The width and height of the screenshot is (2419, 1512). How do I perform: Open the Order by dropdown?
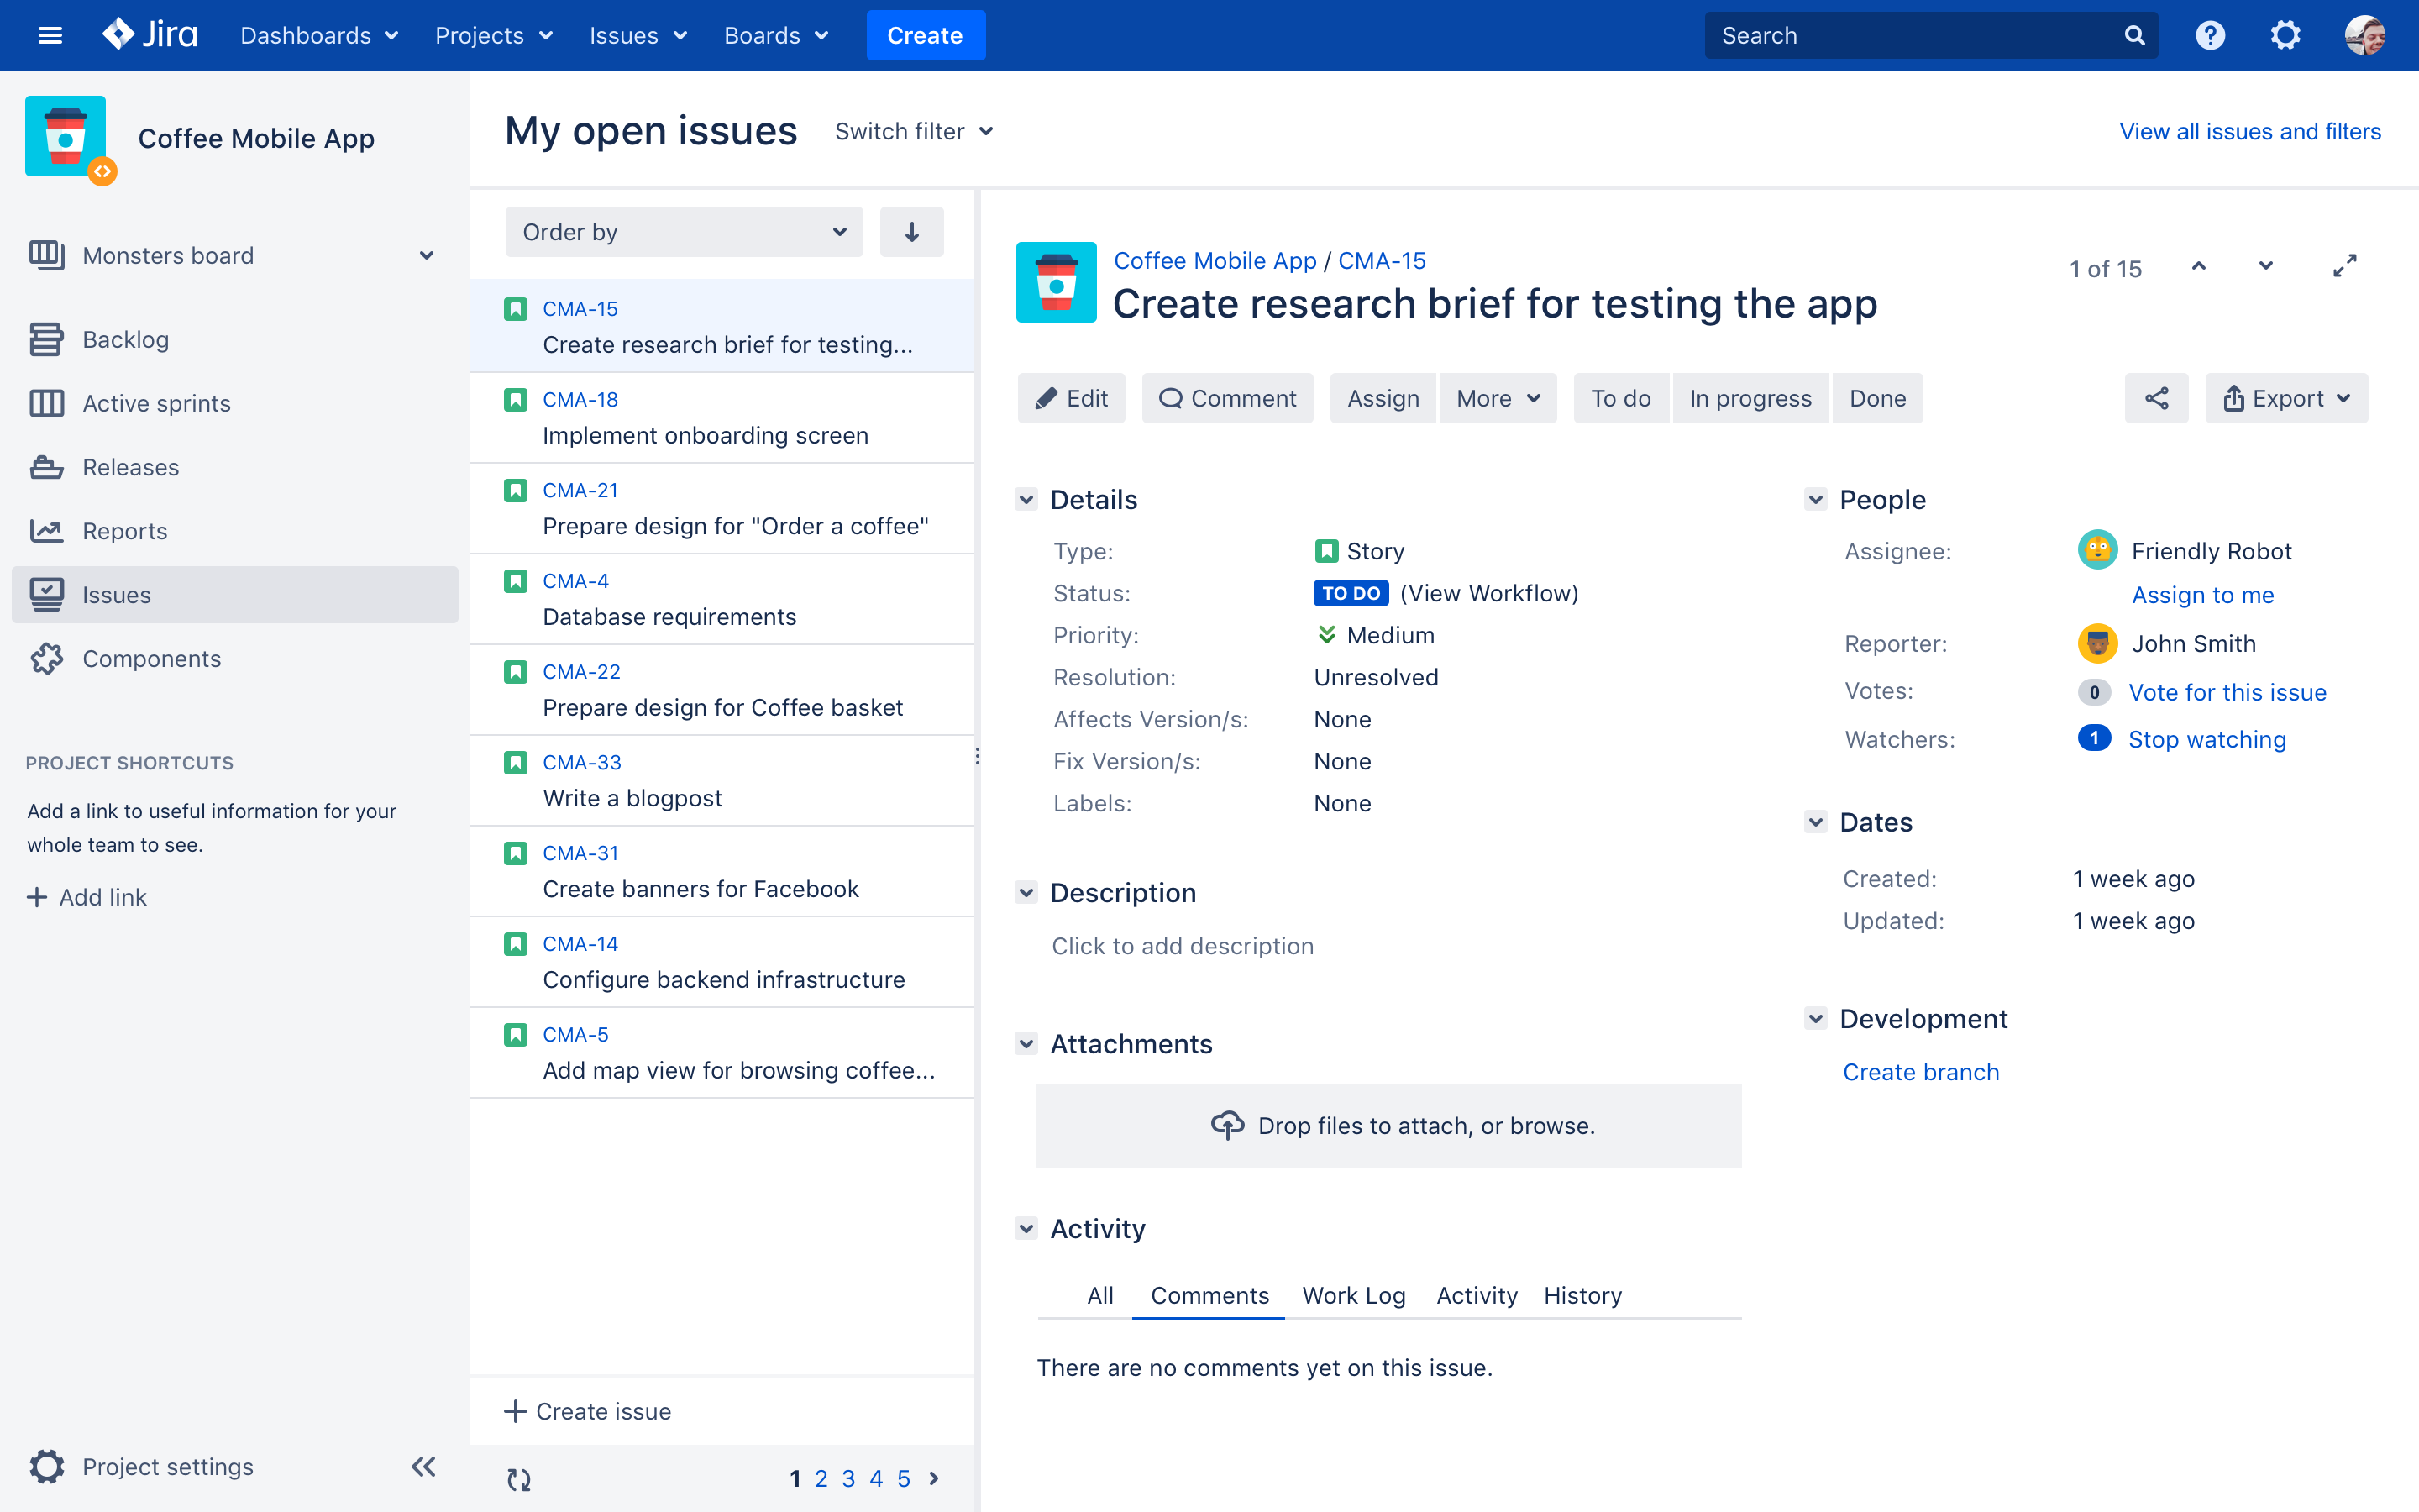pyautogui.click(x=683, y=232)
